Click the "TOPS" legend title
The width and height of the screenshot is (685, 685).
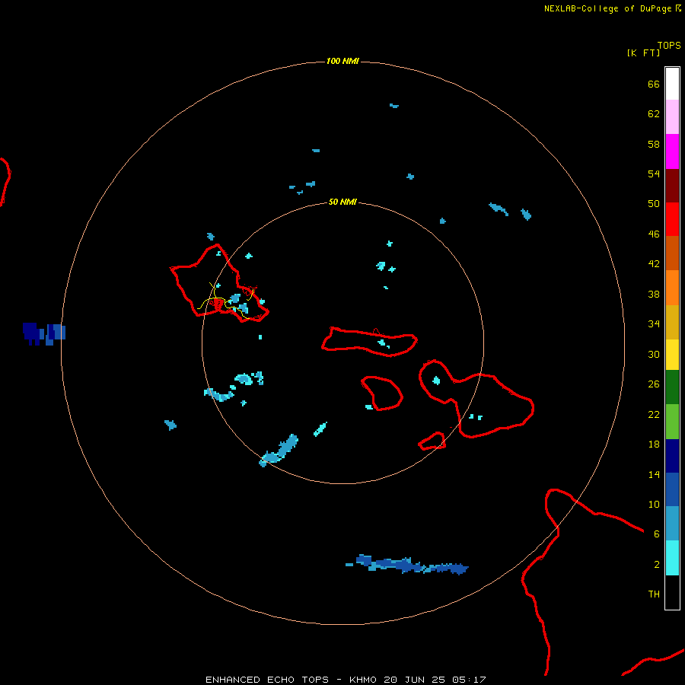click(x=669, y=46)
